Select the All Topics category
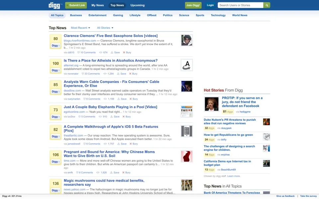 [x=57, y=15]
